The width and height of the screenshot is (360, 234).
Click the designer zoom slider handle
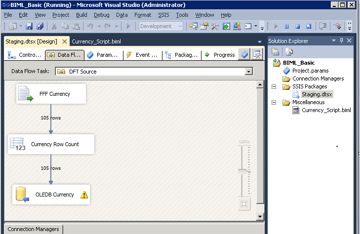click(x=244, y=171)
